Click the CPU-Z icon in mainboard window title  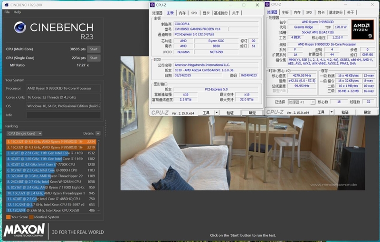tap(152, 5)
